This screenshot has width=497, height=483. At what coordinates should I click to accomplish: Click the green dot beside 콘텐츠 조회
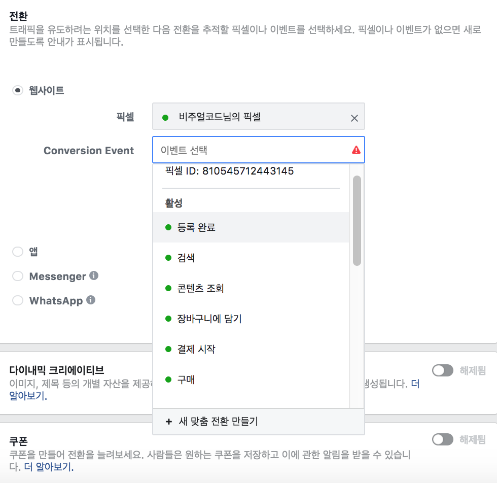coord(168,288)
